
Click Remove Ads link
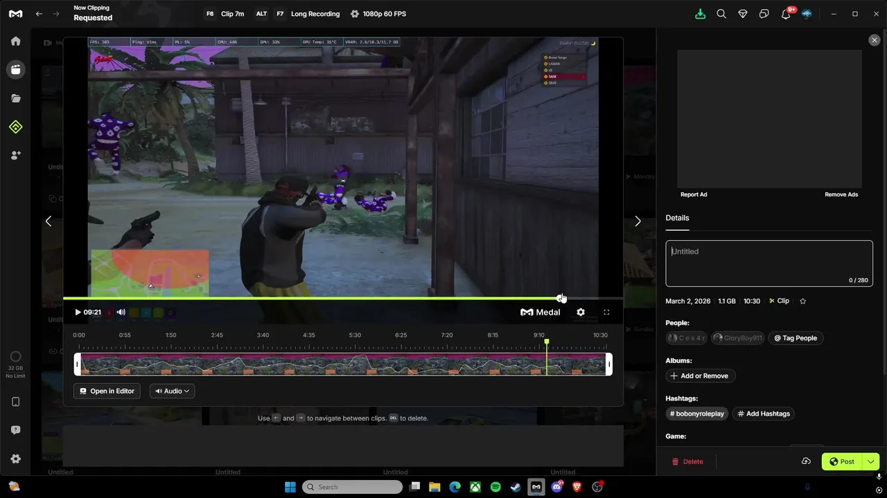pyautogui.click(x=841, y=194)
